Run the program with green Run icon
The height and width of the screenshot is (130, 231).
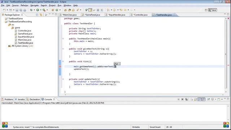[x=38, y=10]
